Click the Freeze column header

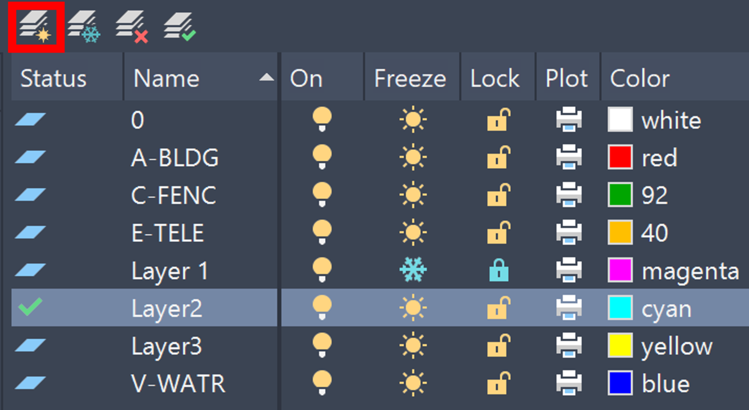tap(410, 78)
